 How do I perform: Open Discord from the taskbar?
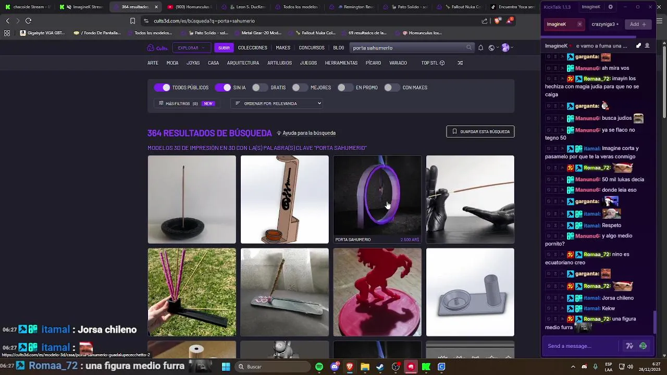[335, 367]
